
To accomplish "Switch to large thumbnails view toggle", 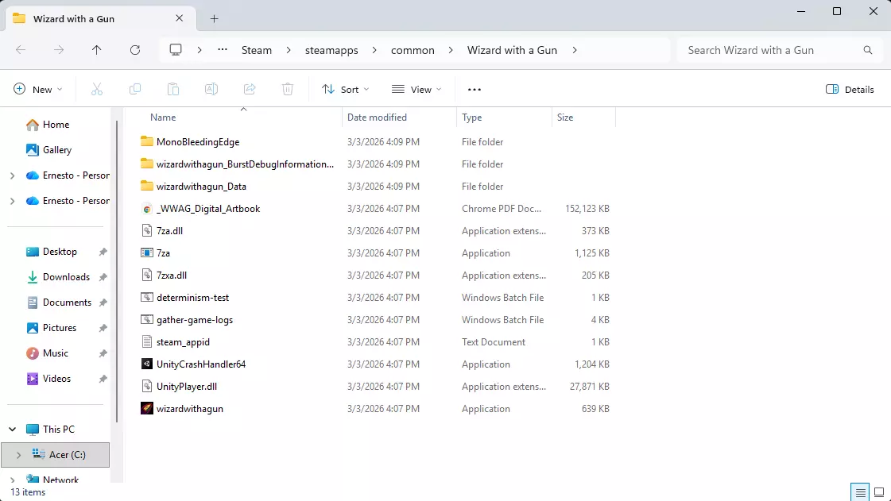I will 878,492.
